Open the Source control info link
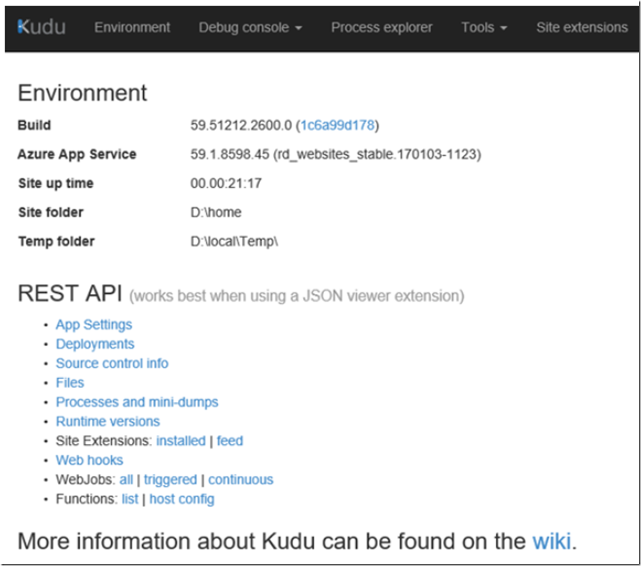Screen dimensions: 641x566 (112, 363)
